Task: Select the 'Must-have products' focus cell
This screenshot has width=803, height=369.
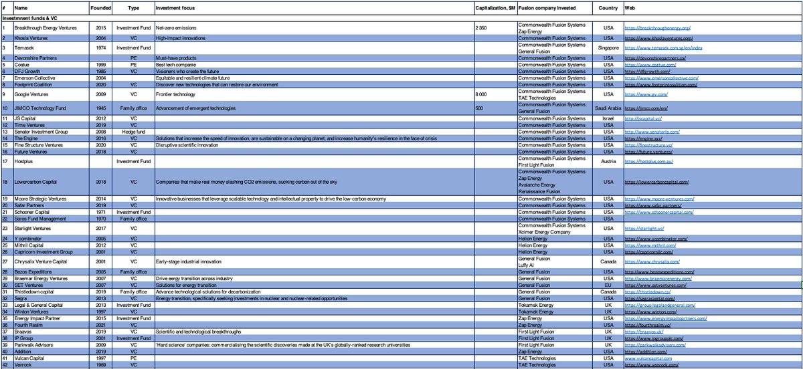Action: coord(313,59)
